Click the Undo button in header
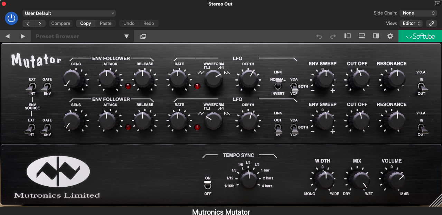 coord(129,24)
